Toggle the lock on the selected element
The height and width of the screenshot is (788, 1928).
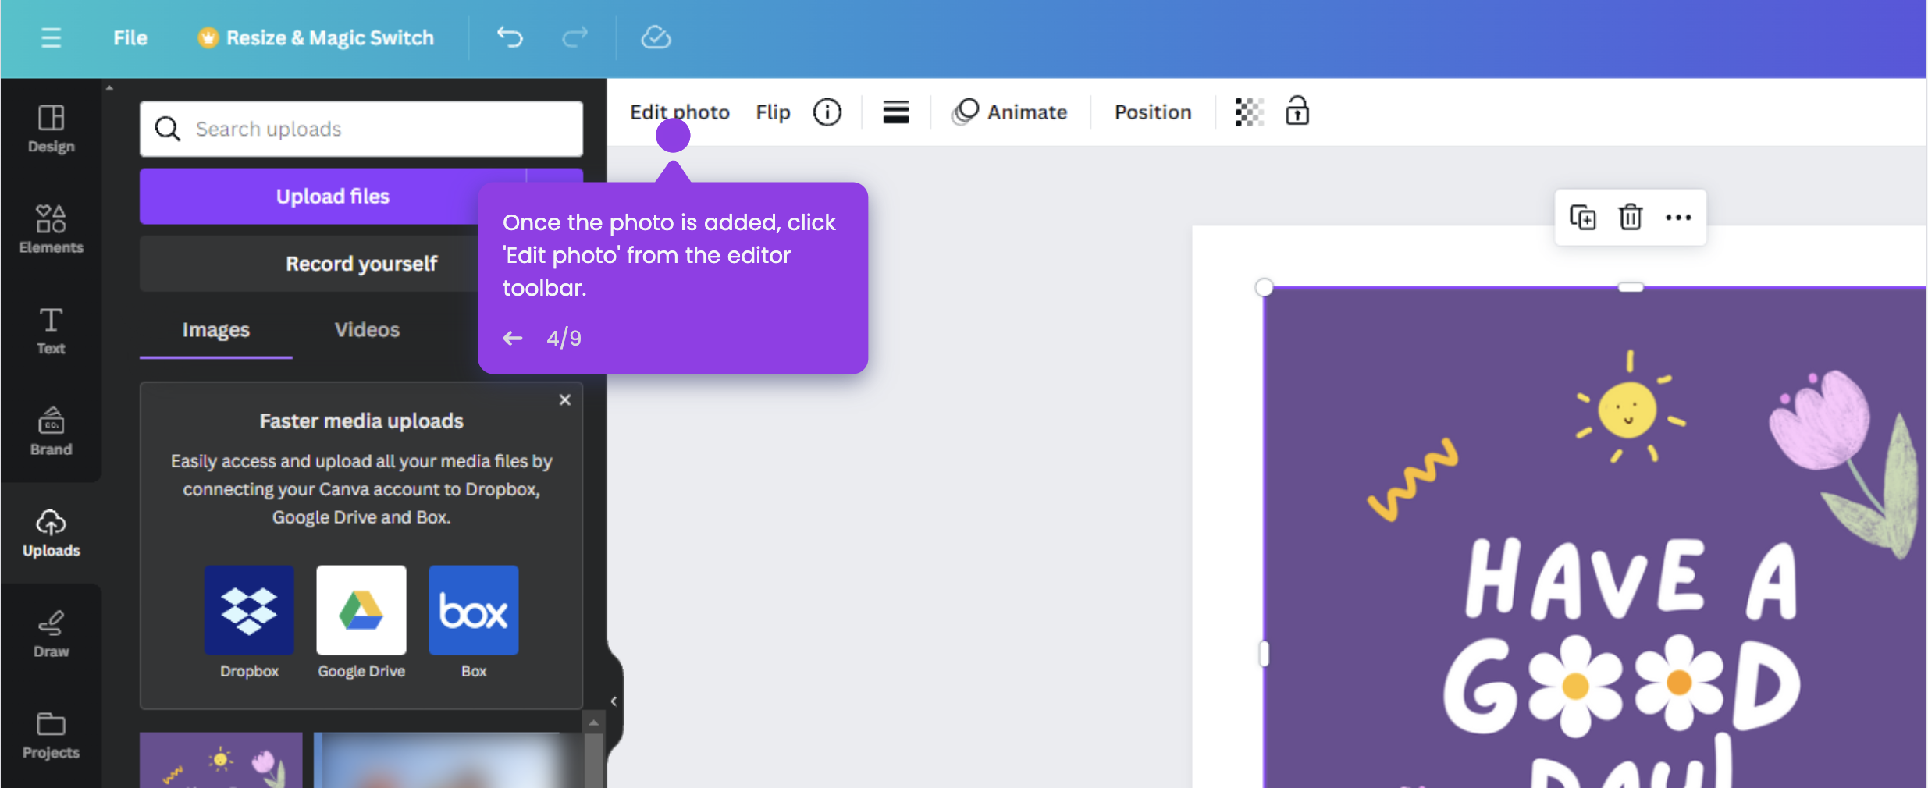tap(1297, 112)
